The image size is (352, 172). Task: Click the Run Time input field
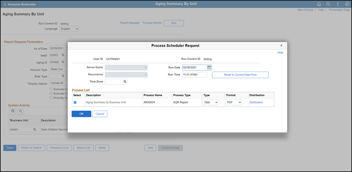pyautogui.click(x=195, y=75)
